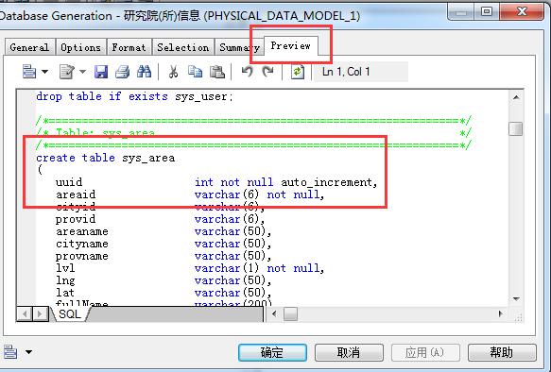
Task: Click horizontal scrollbar right arrow
Action: pos(500,313)
